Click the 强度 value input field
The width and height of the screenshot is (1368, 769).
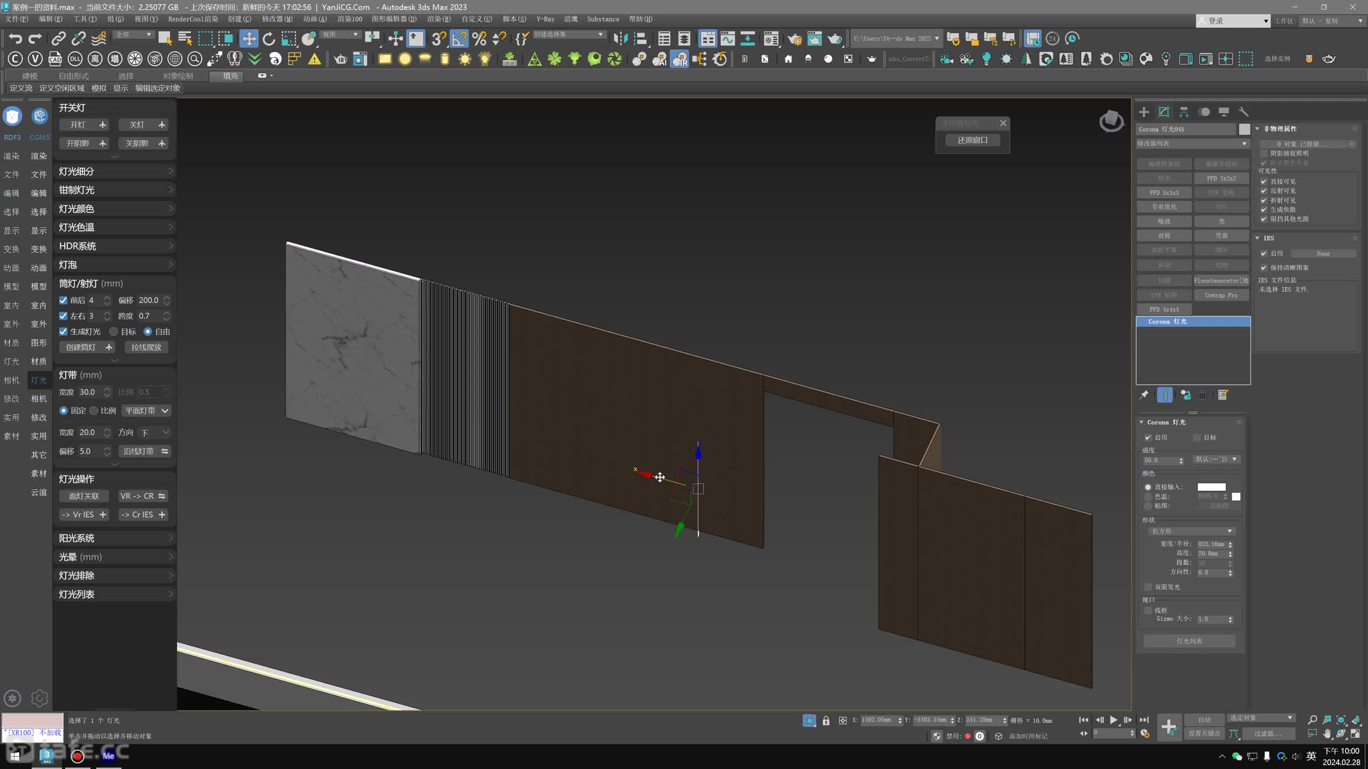pyautogui.click(x=1160, y=460)
